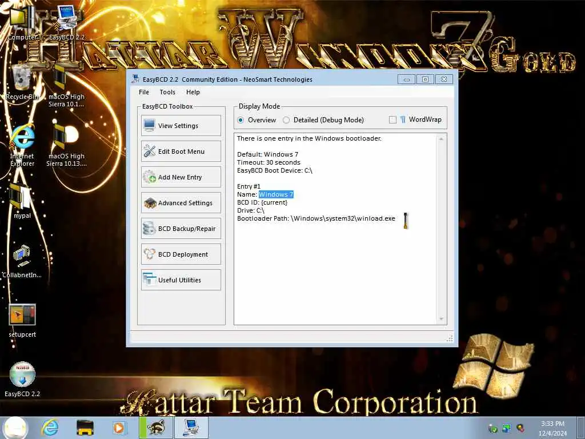Click scrollbar up arrow in entries pane

[442, 139]
